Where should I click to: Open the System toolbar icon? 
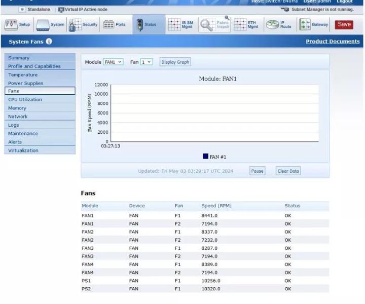43,25
